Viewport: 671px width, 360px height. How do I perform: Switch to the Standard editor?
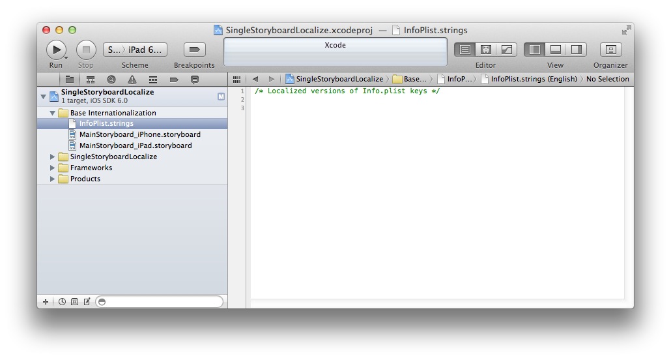(x=465, y=50)
